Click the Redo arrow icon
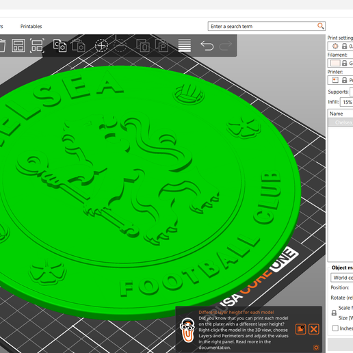 [226, 46]
